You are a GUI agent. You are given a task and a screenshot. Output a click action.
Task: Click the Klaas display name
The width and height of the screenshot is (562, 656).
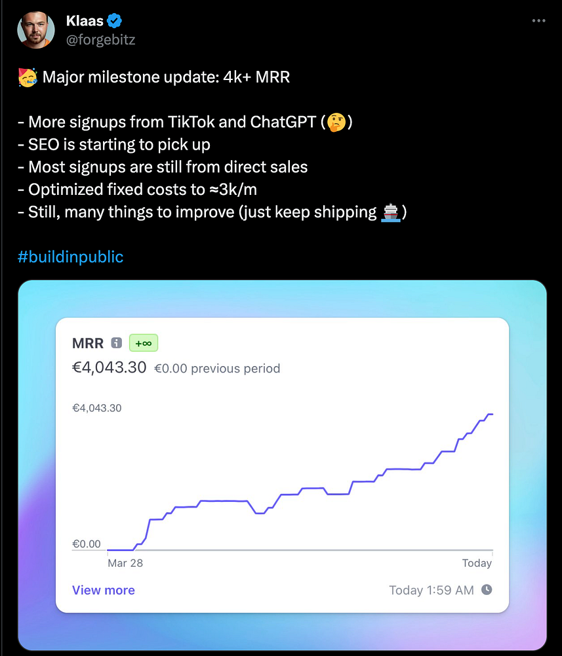coord(85,20)
